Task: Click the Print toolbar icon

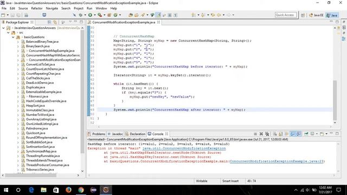Action: (26, 15)
